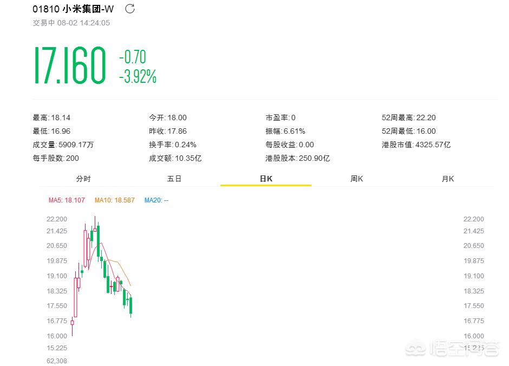Click the 换手率: 0.24% entry
The width and height of the screenshot is (509, 366).
173,145
